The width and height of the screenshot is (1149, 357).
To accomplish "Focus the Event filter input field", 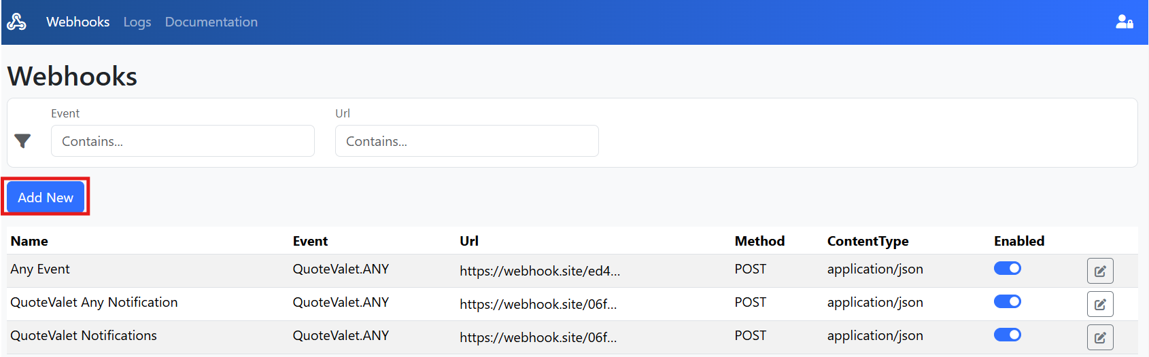I will tap(182, 141).
